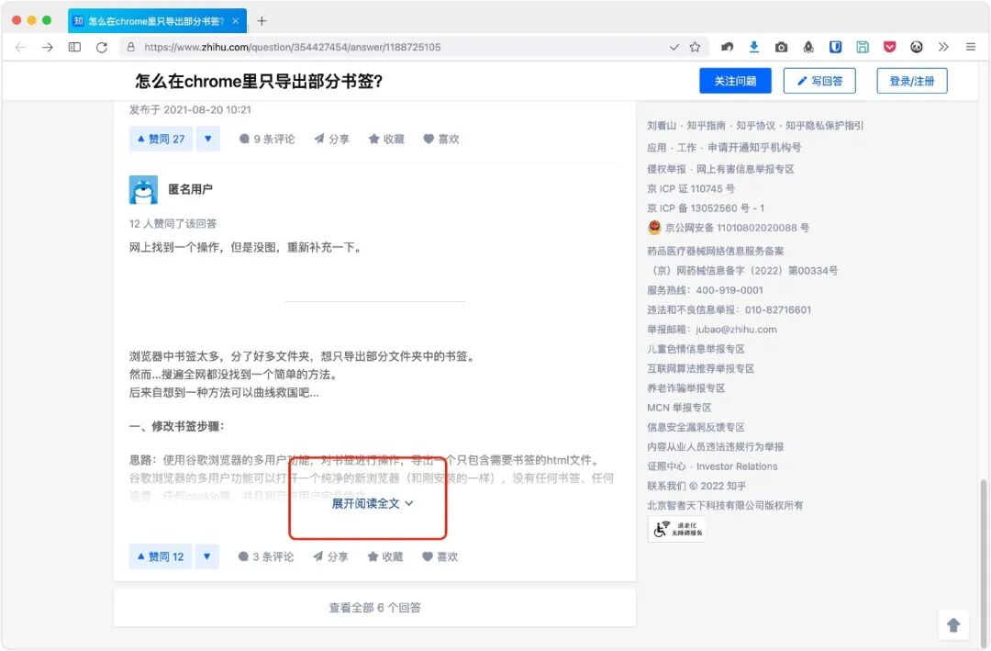Open the 联系我们 link
The width and height of the screenshot is (991, 651).
(666, 487)
